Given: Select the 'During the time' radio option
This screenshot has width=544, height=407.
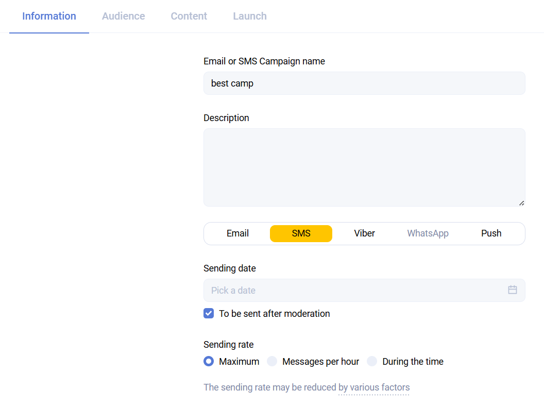Looking at the screenshot, I should [372, 361].
